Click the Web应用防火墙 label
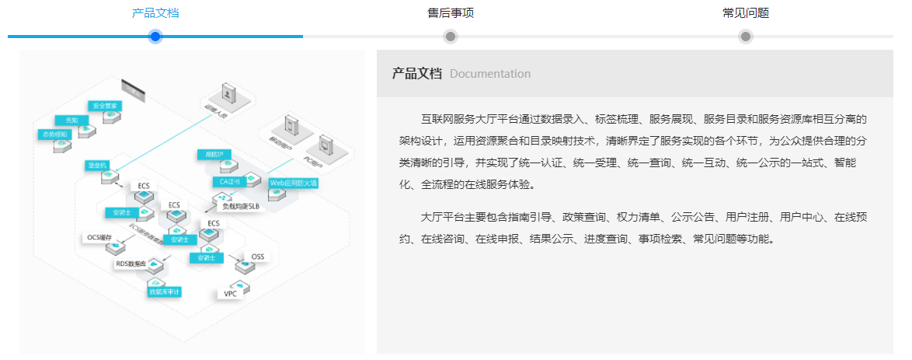The height and width of the screenshot is (360, 912). pos(294,183)
